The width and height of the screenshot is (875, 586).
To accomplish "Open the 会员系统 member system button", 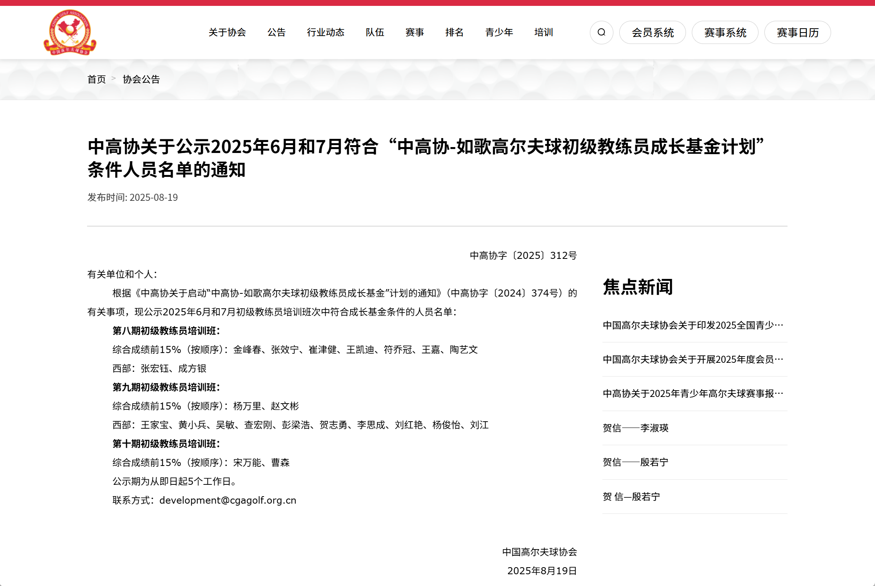I will (652, 33).
